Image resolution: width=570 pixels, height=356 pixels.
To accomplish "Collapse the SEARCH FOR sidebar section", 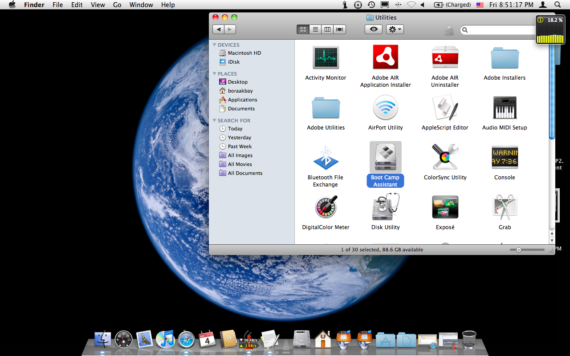I will [215, 121].
